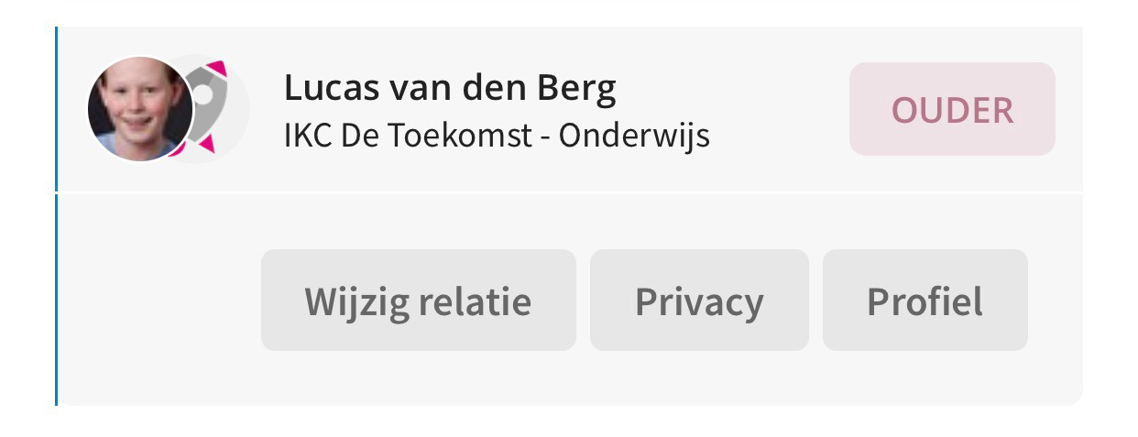The width and height of the screenshot is (1138, 437).
Task: Click empty area left of Wijzig relatie
Action: click(x=159, y=300)
